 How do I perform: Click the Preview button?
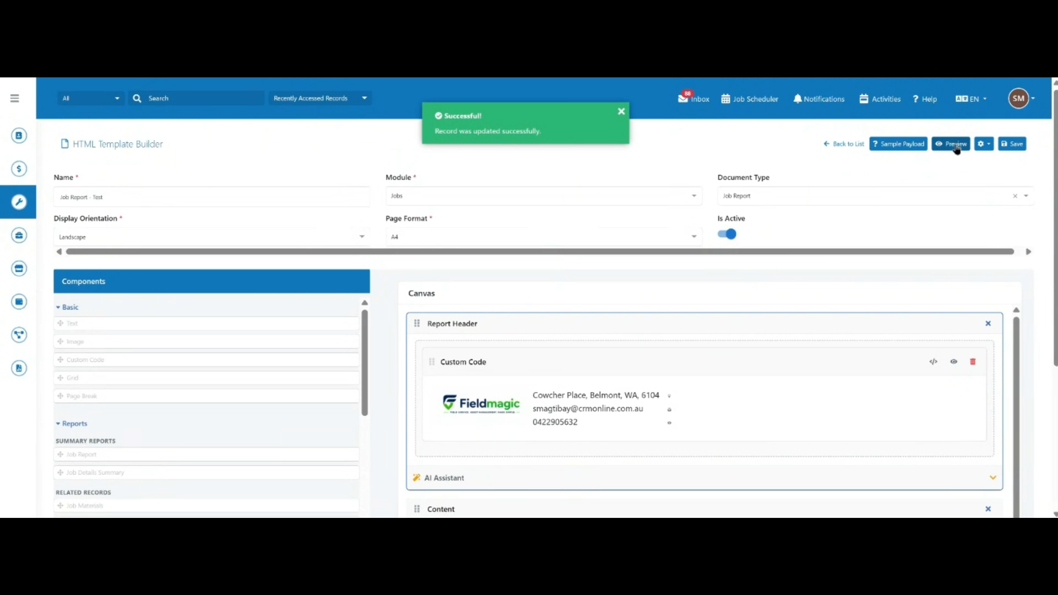click(951, 144)
